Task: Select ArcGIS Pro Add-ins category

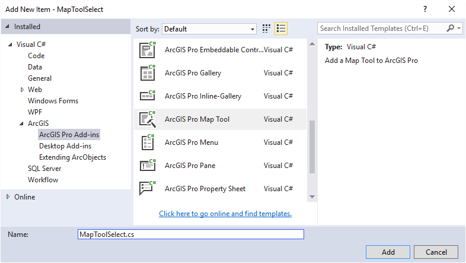Action: tap(69, 135)
